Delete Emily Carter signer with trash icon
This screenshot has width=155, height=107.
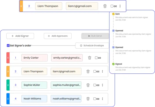[x=90, y=58]
